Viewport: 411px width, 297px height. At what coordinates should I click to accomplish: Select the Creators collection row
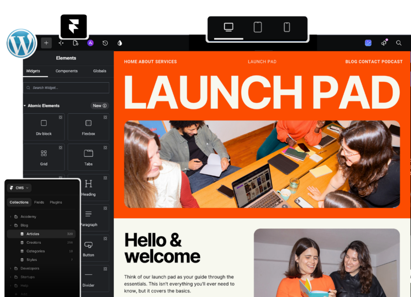(41, 243)
